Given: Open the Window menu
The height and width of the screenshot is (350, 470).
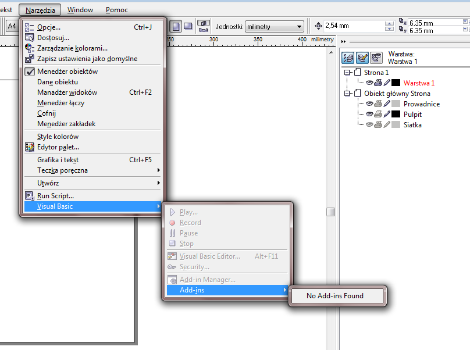Looking at the screenshot, I should (x=80, y=10).
